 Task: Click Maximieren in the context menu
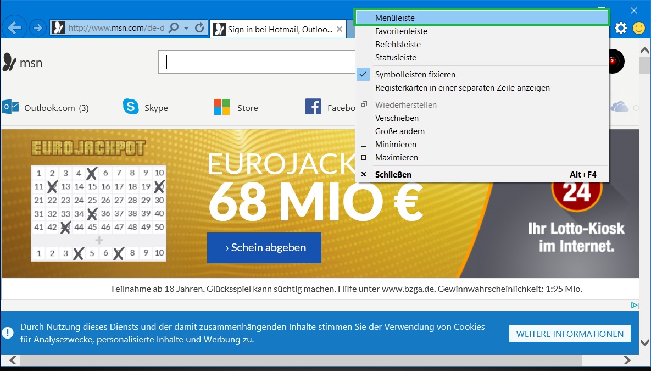[x=482, y=158]
